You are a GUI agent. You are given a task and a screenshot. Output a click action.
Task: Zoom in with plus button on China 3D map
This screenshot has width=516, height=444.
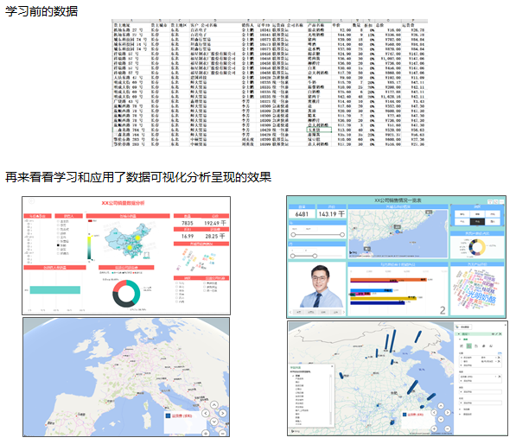[434, 428]
